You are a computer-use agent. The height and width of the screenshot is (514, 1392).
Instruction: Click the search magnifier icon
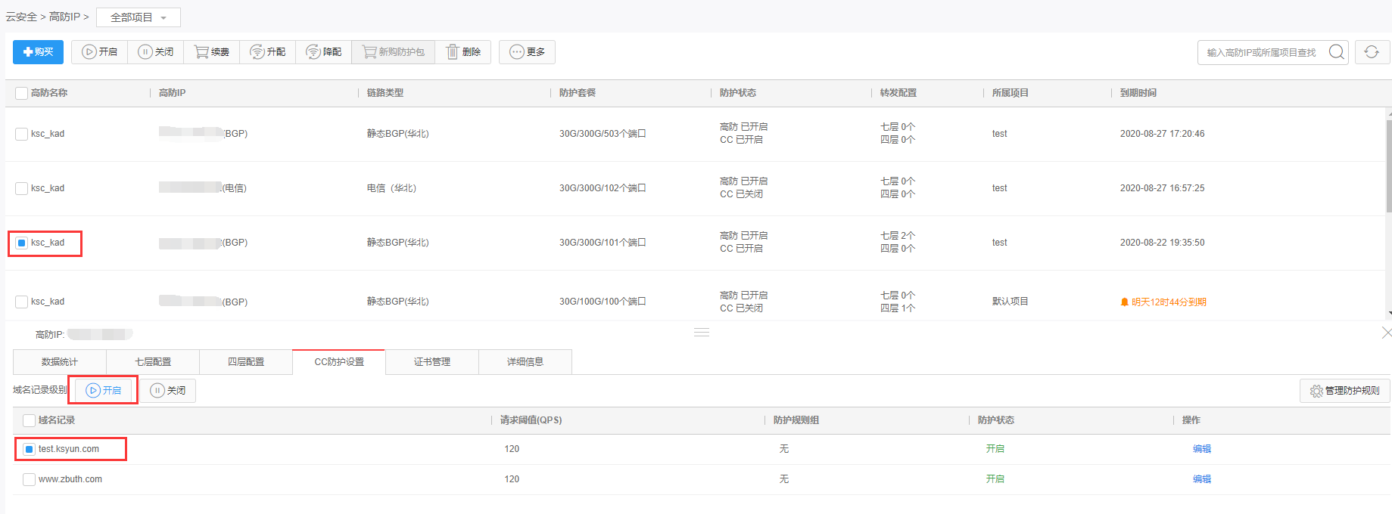[x=1337, y=52]
